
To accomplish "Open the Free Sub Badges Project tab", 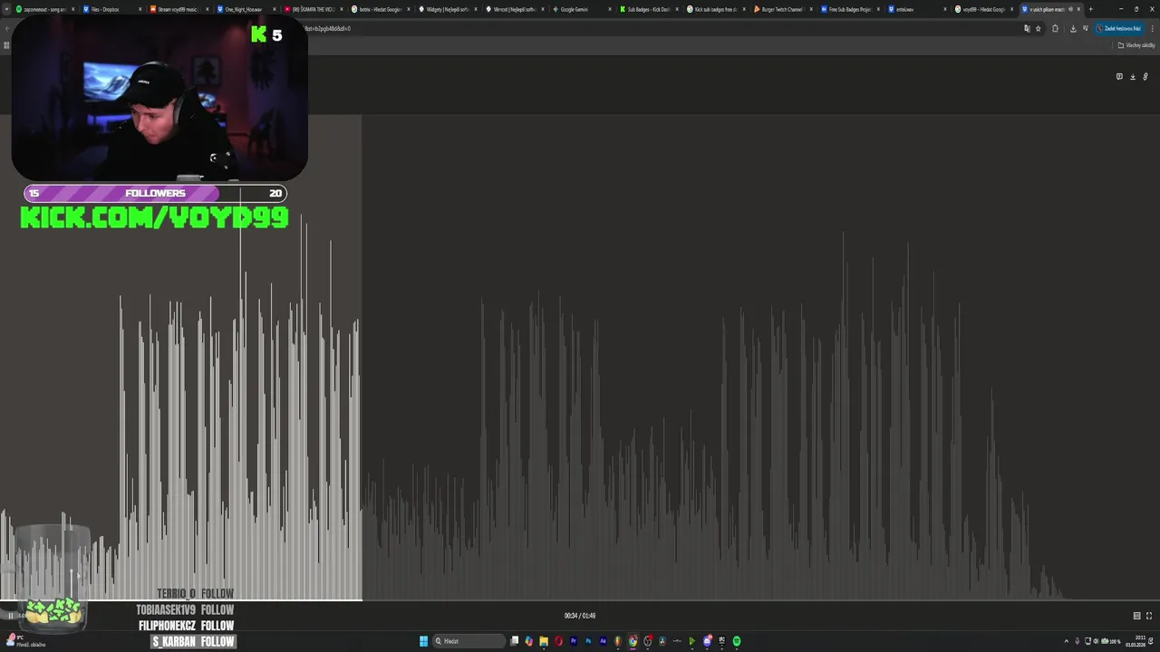I will (848, 9).
